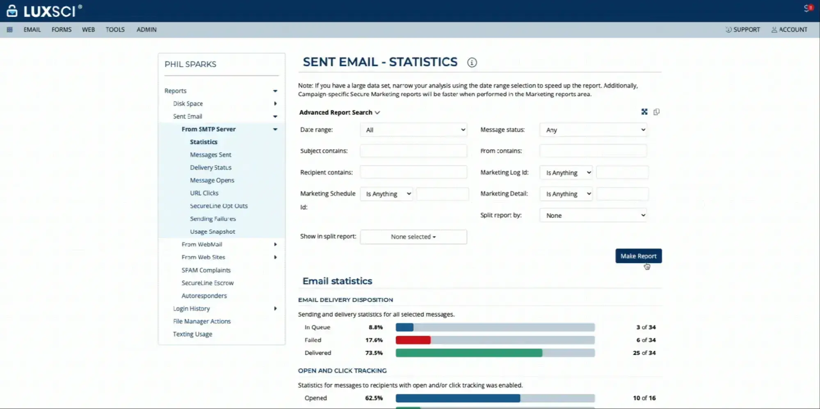Select Texting Usage in the sidebar
The height and width of the screenshot is (409, 820).
(192, 334)
